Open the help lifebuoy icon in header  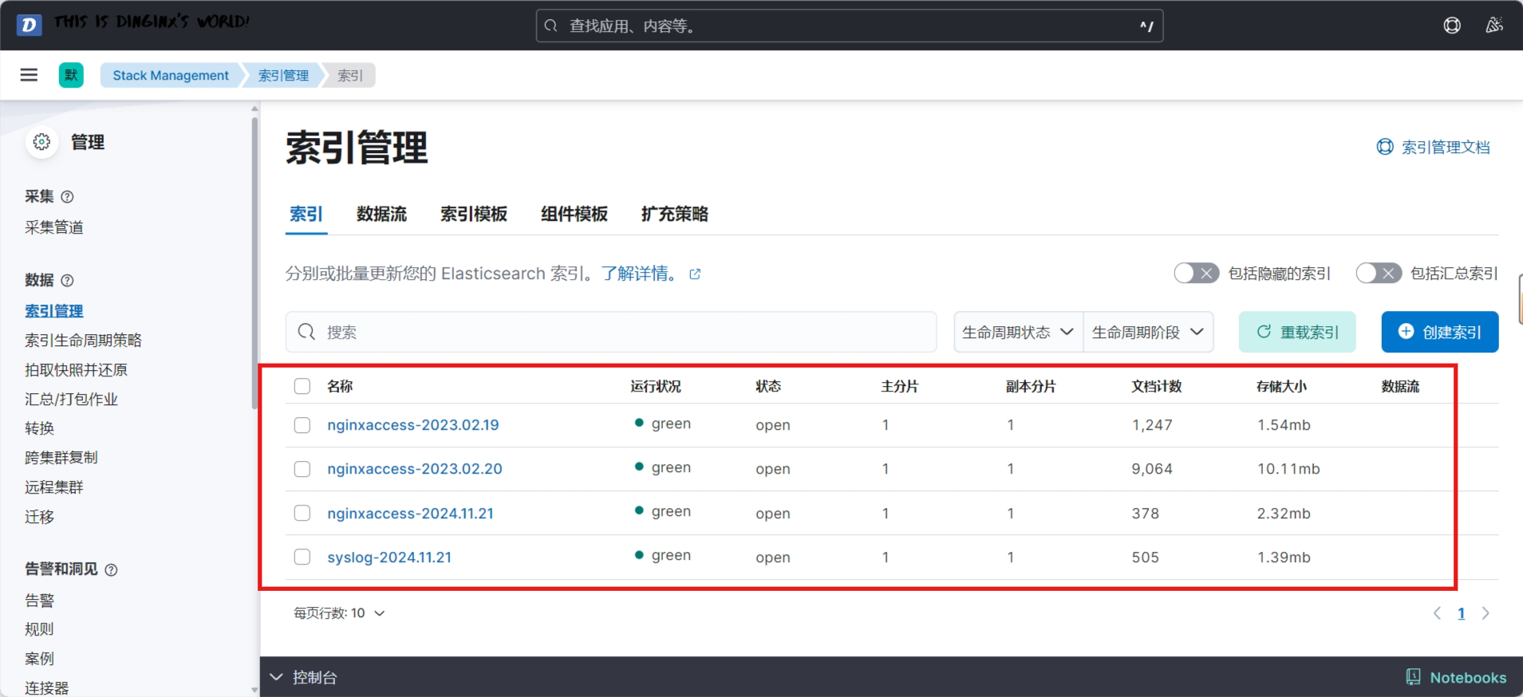[1452, 26]
